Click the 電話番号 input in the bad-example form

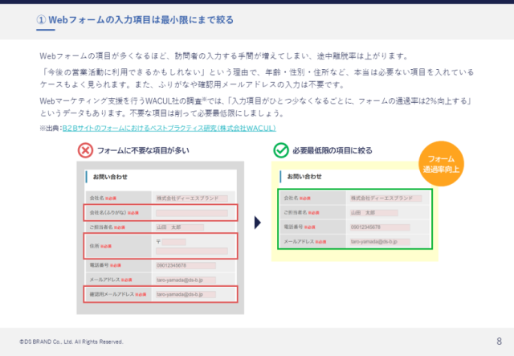186,265
